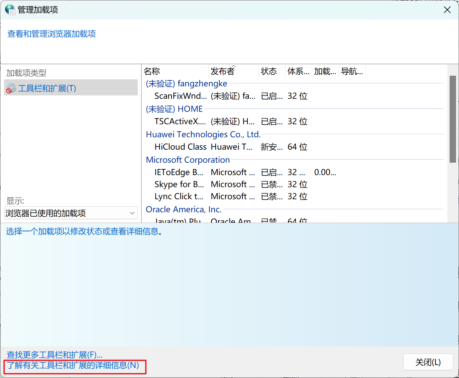
Task: Click the 0.00... load time cell
Action: [325, 172]
